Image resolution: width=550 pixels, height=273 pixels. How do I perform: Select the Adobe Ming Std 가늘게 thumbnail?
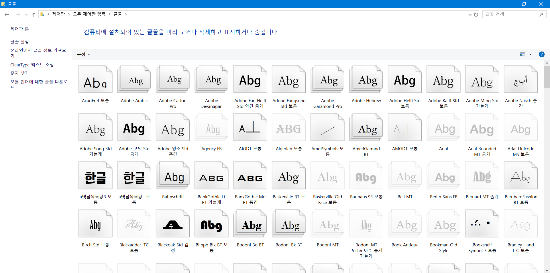click(x=482, y=79)
